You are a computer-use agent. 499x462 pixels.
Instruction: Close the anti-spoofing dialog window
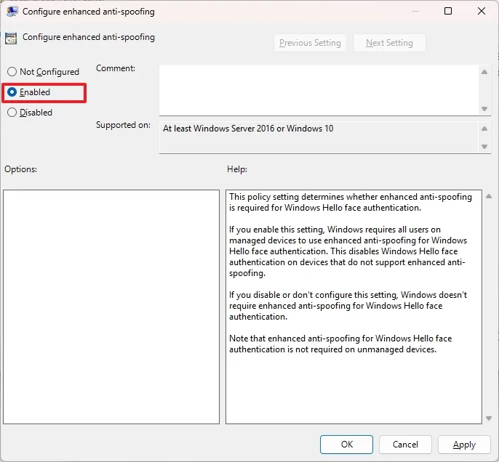(482, 11)
